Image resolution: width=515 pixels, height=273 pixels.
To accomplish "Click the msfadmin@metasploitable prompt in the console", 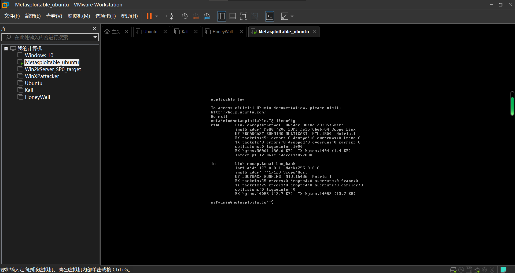I will 242,202.
